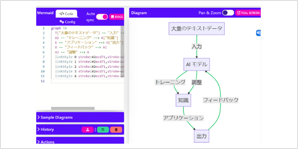Click the linkStyle 1 code line

(x=89, y=62)
